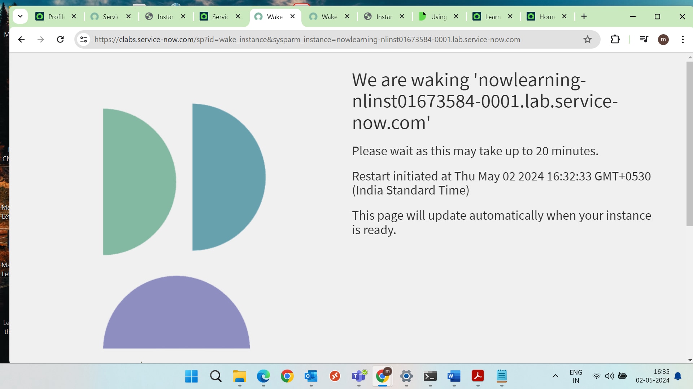
Task: Open a new browser tab
Action: [584, 17]
